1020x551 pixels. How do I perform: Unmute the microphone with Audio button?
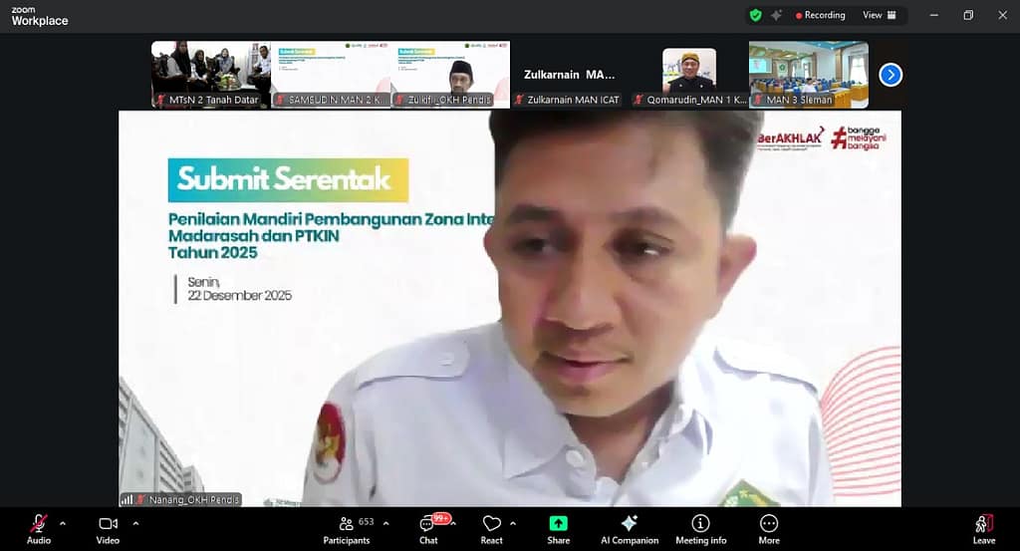pyautogui.click(x=39, y=528)
